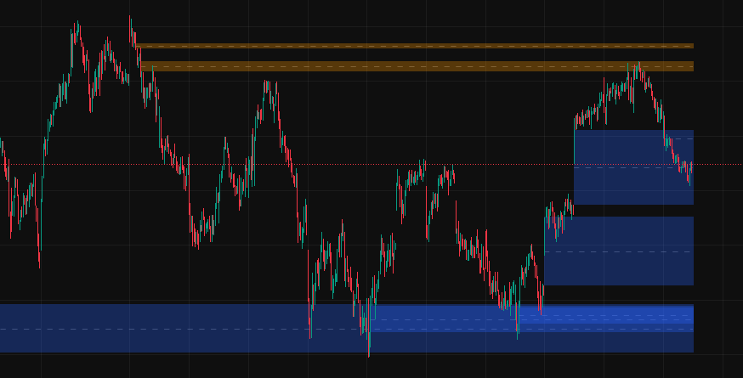Click the candle peak touching lower orange band

(638, 65)
